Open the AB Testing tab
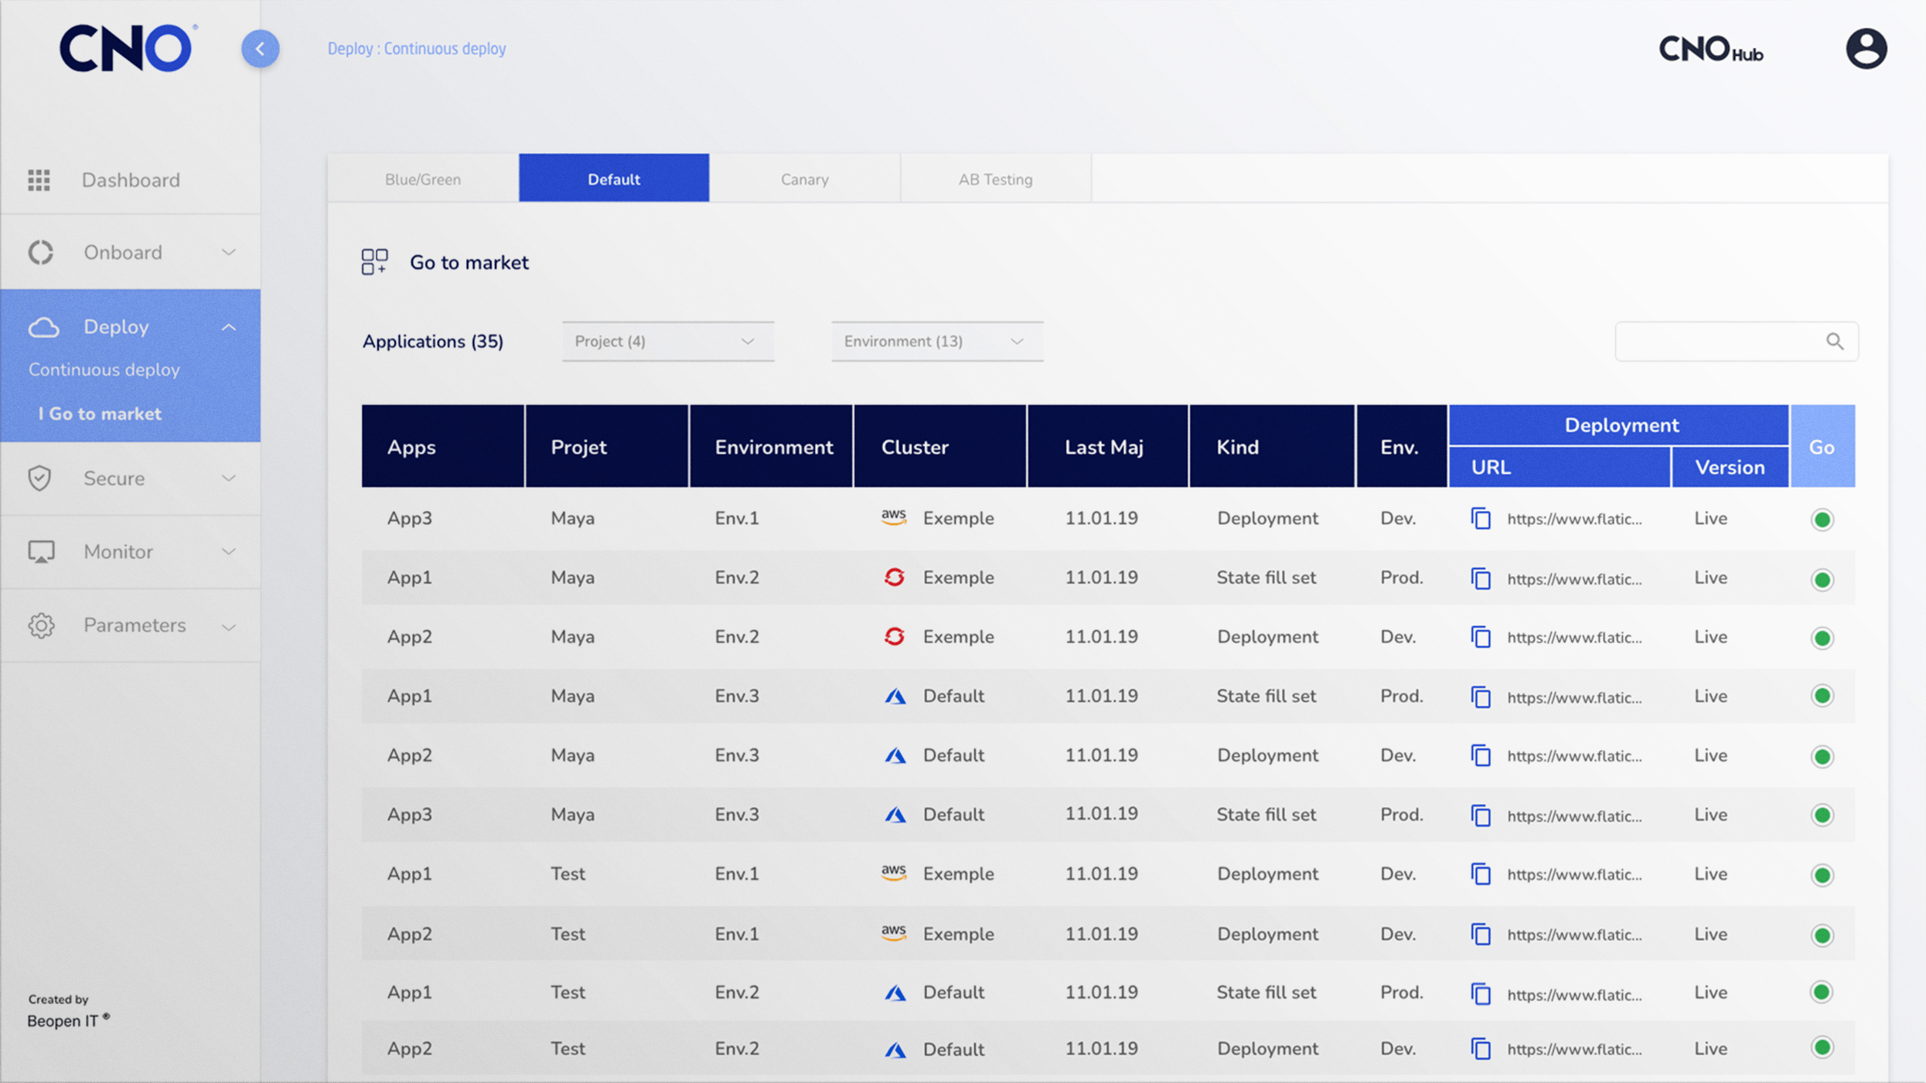 (996, 179)
